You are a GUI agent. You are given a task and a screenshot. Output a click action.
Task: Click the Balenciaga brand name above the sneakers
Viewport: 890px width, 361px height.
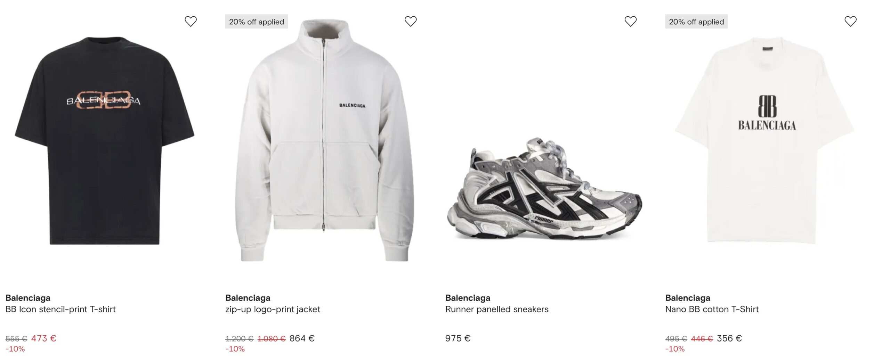pos(468,297)
